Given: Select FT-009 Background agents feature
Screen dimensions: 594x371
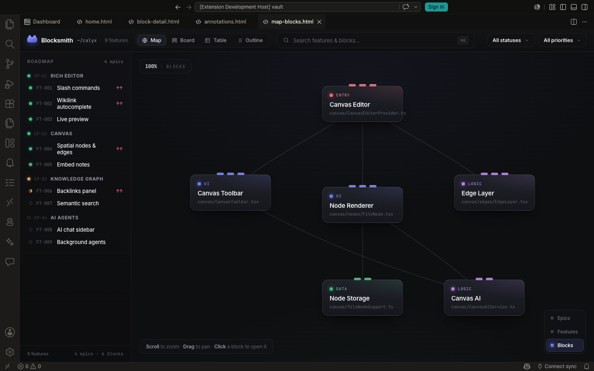Looking at the screenshot, I should [x=75, y=242].
